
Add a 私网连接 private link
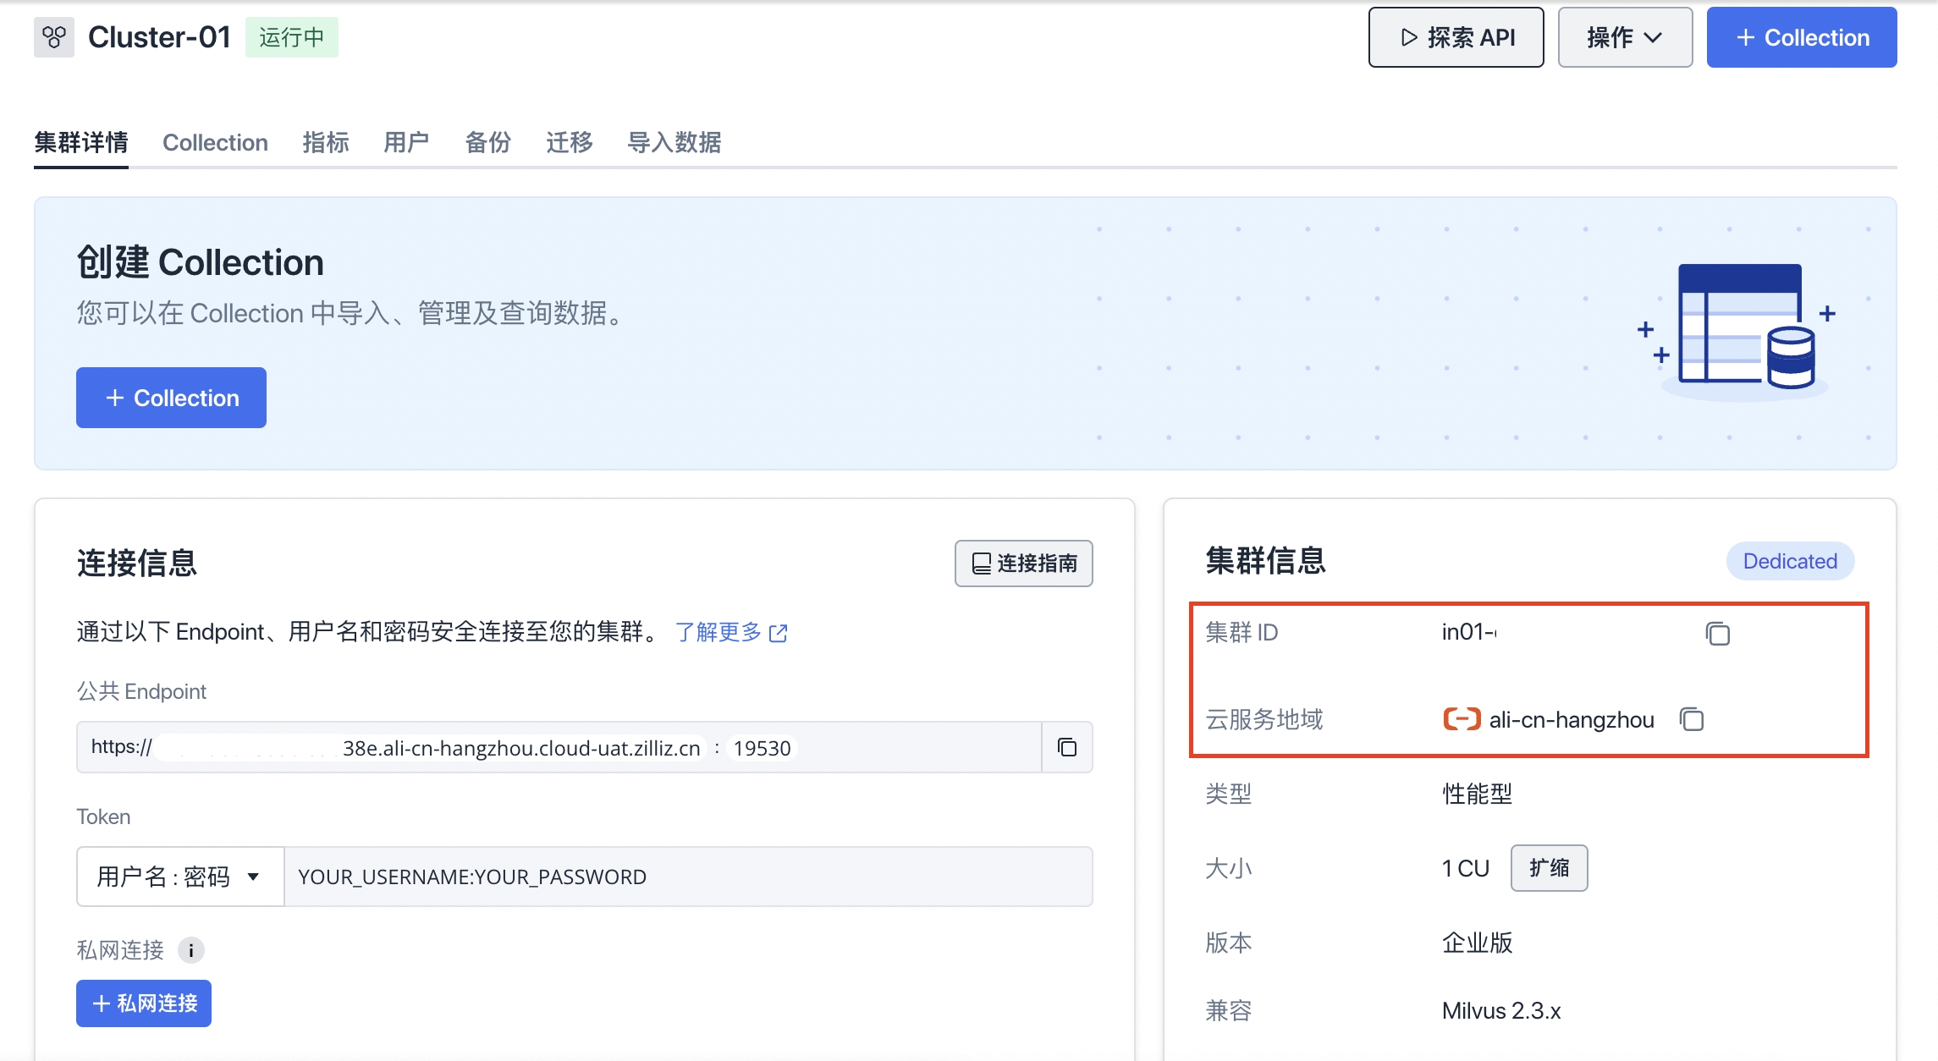pyautogui.click(x=144, y=1003)
